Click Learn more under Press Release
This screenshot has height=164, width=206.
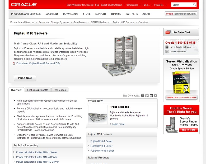118,124
